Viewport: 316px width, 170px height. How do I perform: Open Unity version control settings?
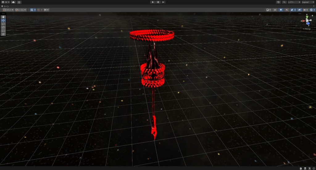19,2
